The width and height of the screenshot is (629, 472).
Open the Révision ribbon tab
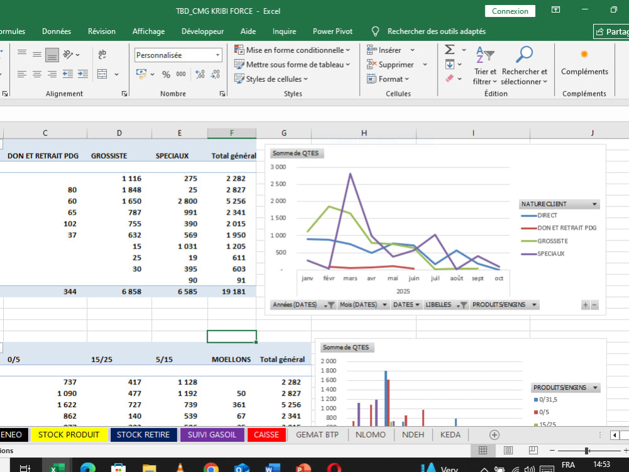point(101,31)
